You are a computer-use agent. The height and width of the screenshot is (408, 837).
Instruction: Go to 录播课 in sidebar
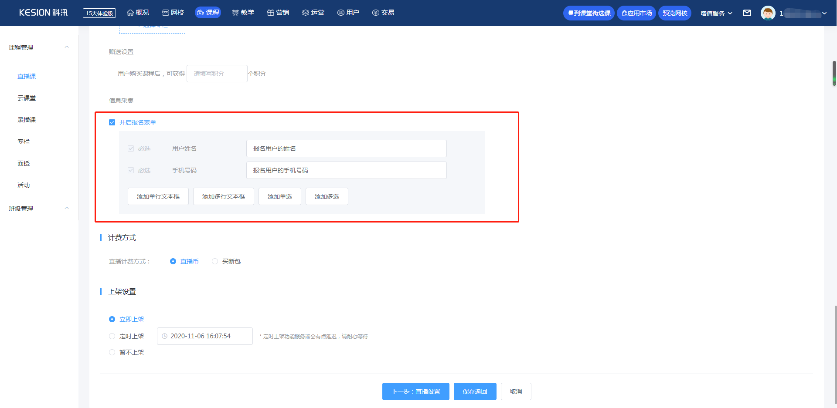point(27,120)
